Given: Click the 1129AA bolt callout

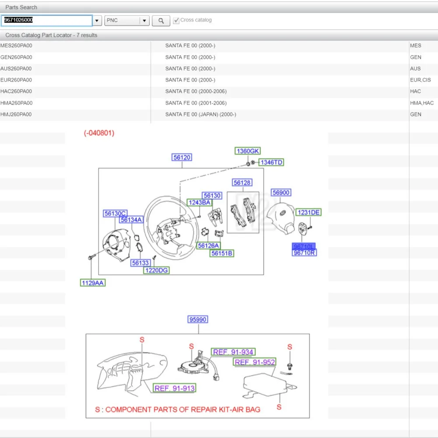Looking at the screenshot, I should (x=93, y=283).
